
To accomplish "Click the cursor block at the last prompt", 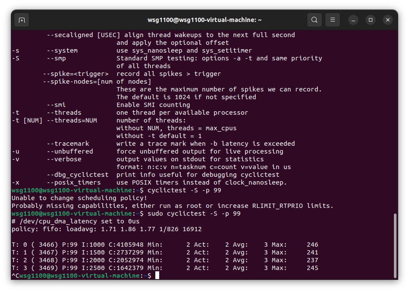I will click(x=157, y=276).
